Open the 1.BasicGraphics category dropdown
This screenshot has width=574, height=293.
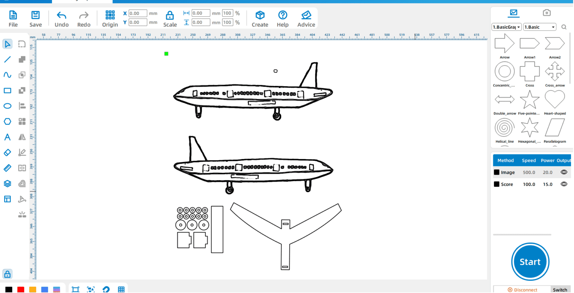[506, 27]
